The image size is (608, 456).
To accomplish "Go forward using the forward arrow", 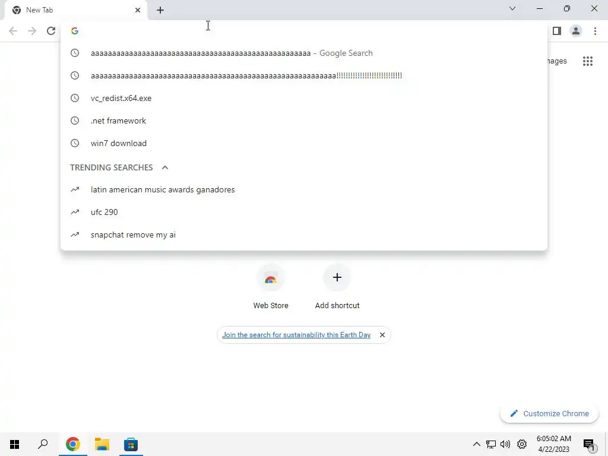I will (32, 31).
